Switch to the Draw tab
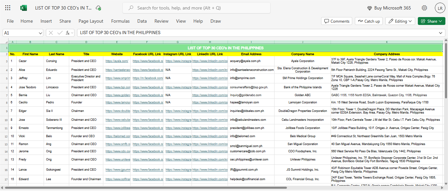448x191 pixels. point(215,21)
